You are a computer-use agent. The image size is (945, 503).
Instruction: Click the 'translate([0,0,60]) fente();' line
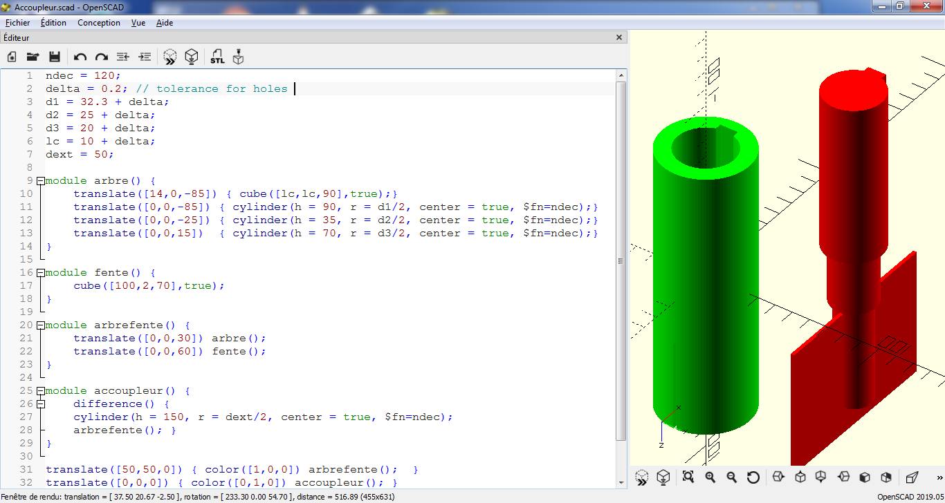[x=169, y=351]
